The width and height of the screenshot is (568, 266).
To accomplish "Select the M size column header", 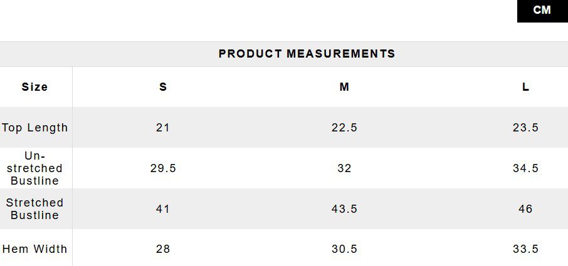I will point(344,87).
